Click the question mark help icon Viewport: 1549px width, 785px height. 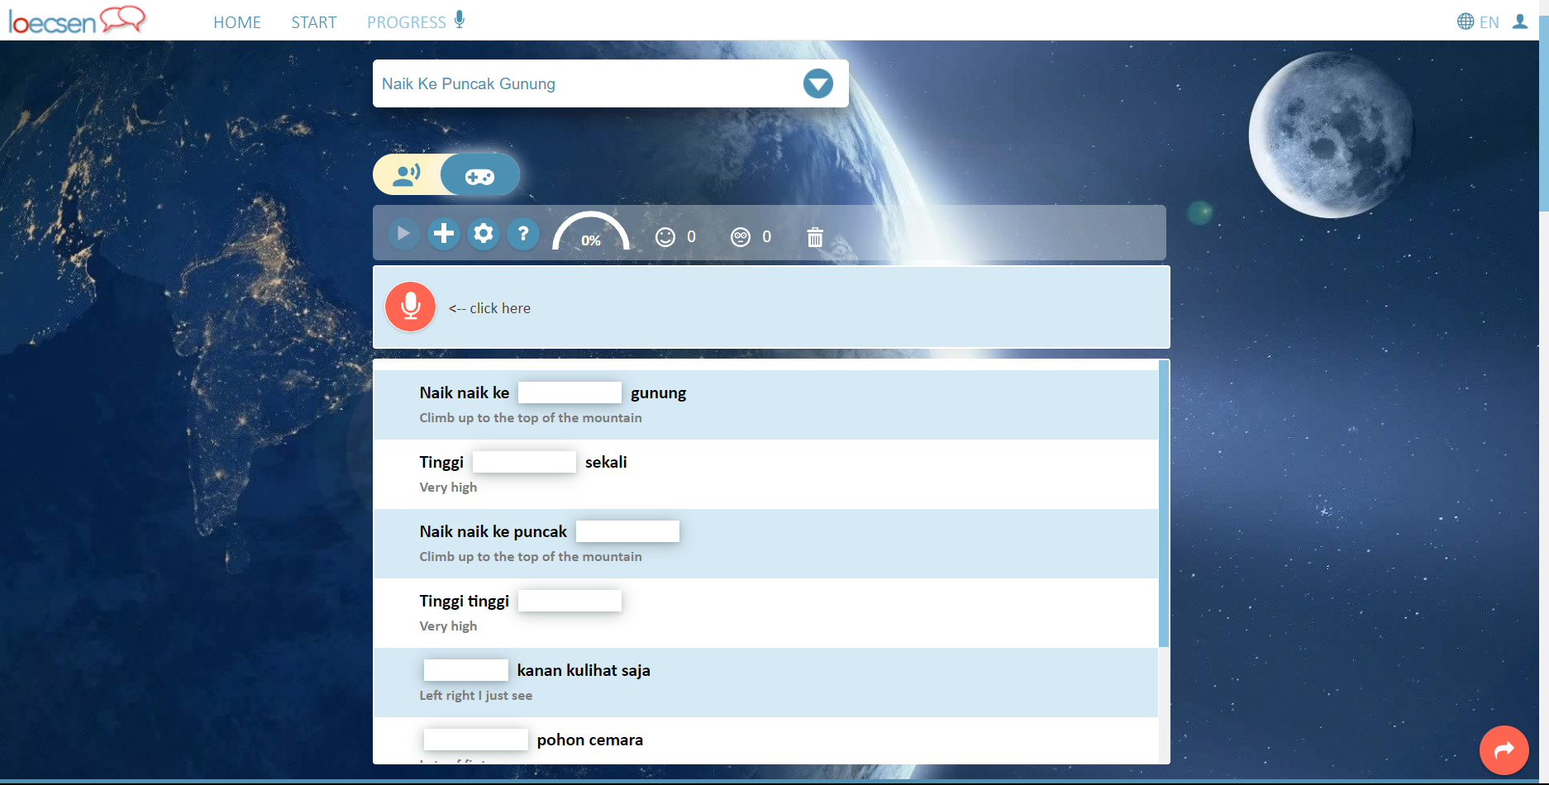click(523, 234)
